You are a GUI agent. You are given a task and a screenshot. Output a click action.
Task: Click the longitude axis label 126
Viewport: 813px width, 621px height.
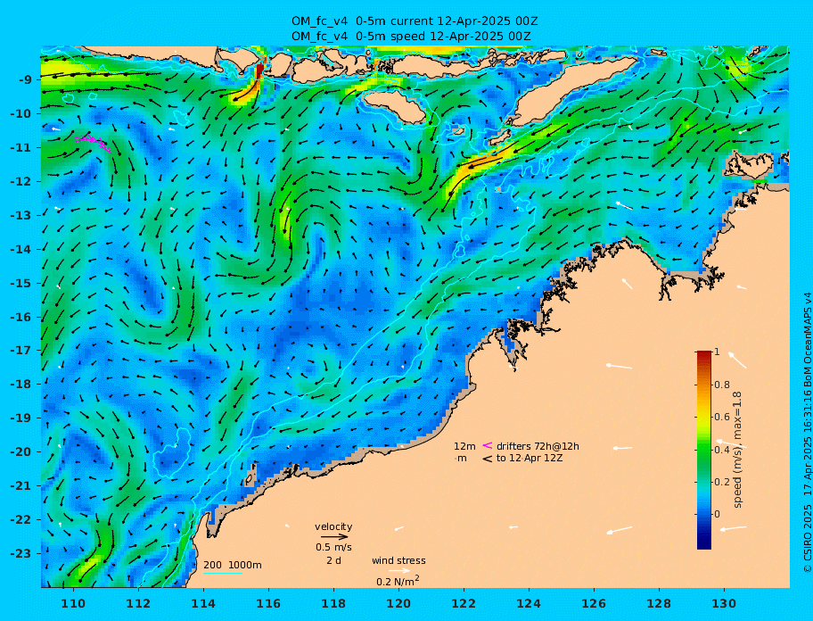click(594, 604)
